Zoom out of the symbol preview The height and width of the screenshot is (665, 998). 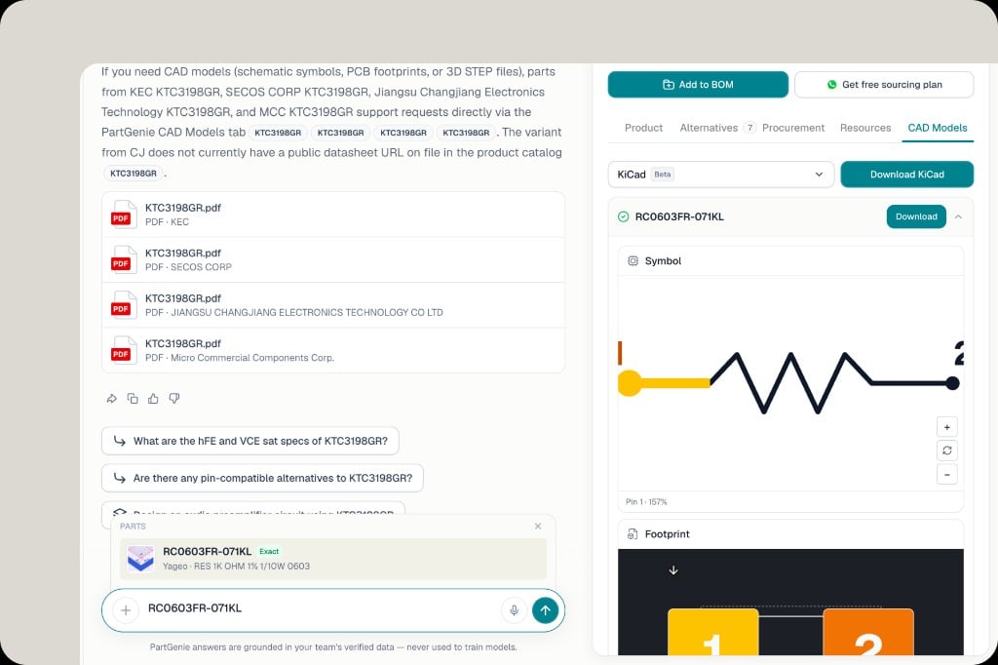click(947, 475)
